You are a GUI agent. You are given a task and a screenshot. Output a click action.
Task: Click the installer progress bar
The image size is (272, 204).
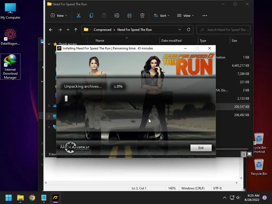pos(136,99)
